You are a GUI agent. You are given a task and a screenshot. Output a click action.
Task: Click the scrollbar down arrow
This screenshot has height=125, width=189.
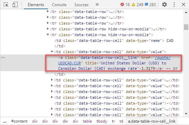(x=186, y=114)
